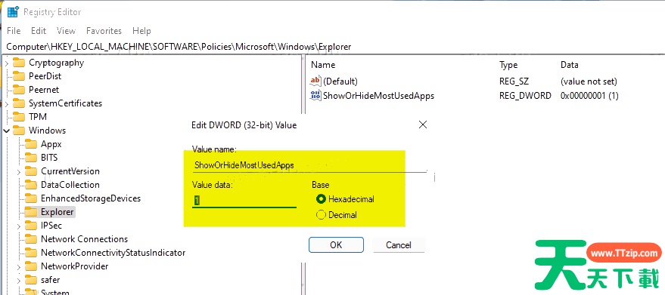The height and width of the screenshot is (295, 665).
Task: Confirm the DWORD edit with OK
Action: [x=336, y=244]
